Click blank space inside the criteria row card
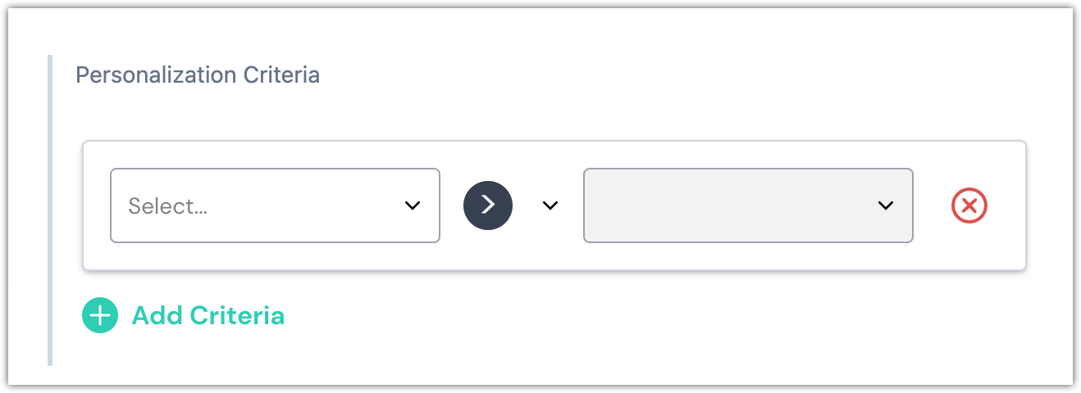The width and height of the screenshot is (1081, 393). tap(558, 255)
